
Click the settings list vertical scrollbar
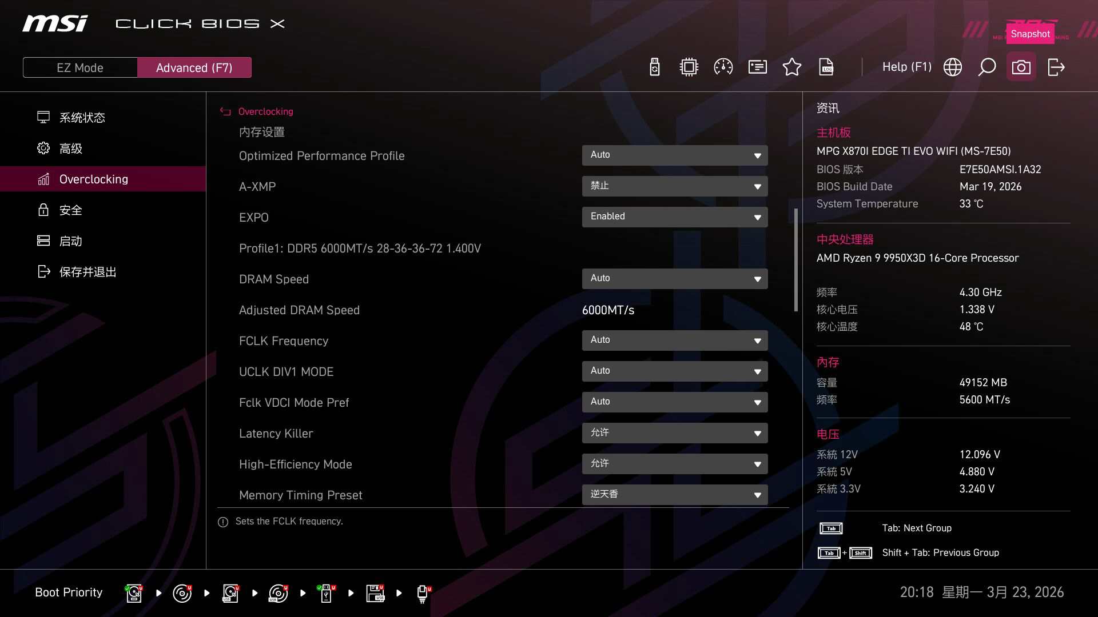point(796,260)
